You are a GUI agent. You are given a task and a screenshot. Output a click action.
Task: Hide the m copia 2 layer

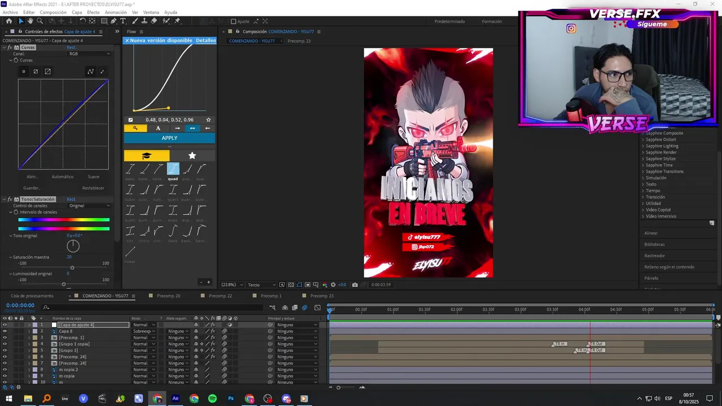click(x=5, y=369)
